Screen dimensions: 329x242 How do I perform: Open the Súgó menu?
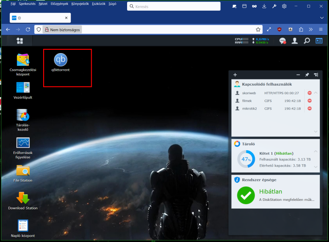point(112,4)
